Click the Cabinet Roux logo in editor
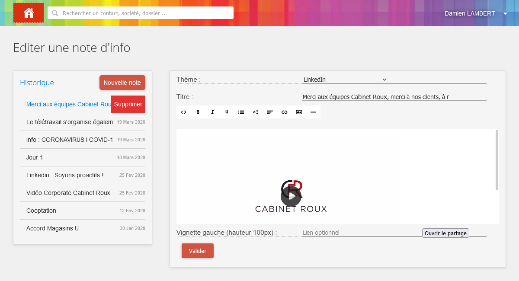This screenshot has height=281, width=519. [x=291, y=197]
